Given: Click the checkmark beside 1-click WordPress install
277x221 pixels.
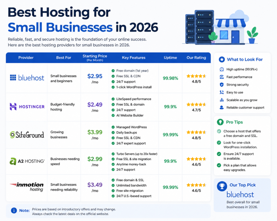Looking at the screenshot, I should point(113,87).
